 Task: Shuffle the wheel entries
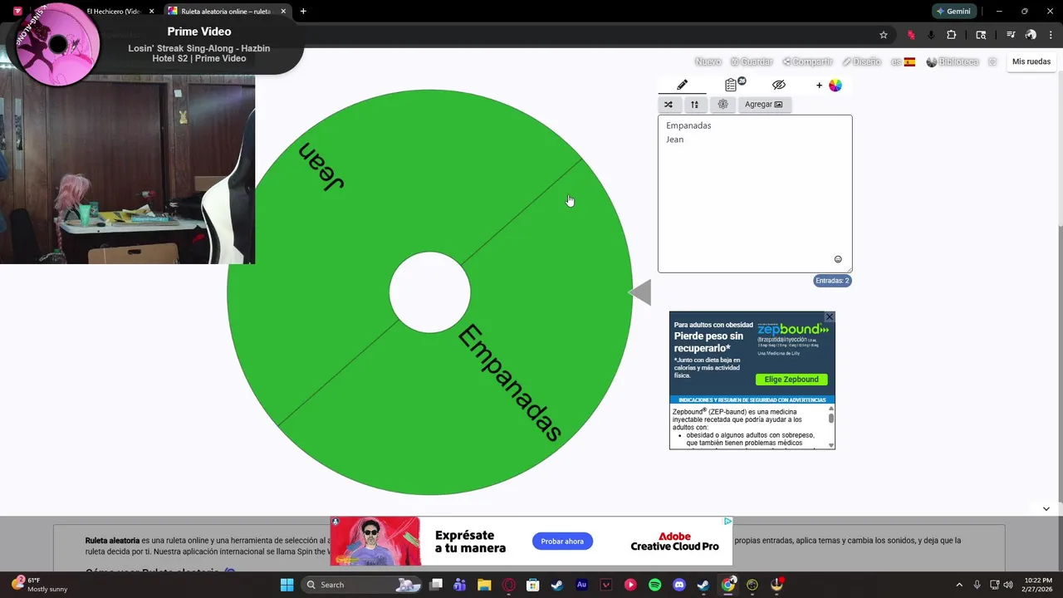click(x=669, y=105)
